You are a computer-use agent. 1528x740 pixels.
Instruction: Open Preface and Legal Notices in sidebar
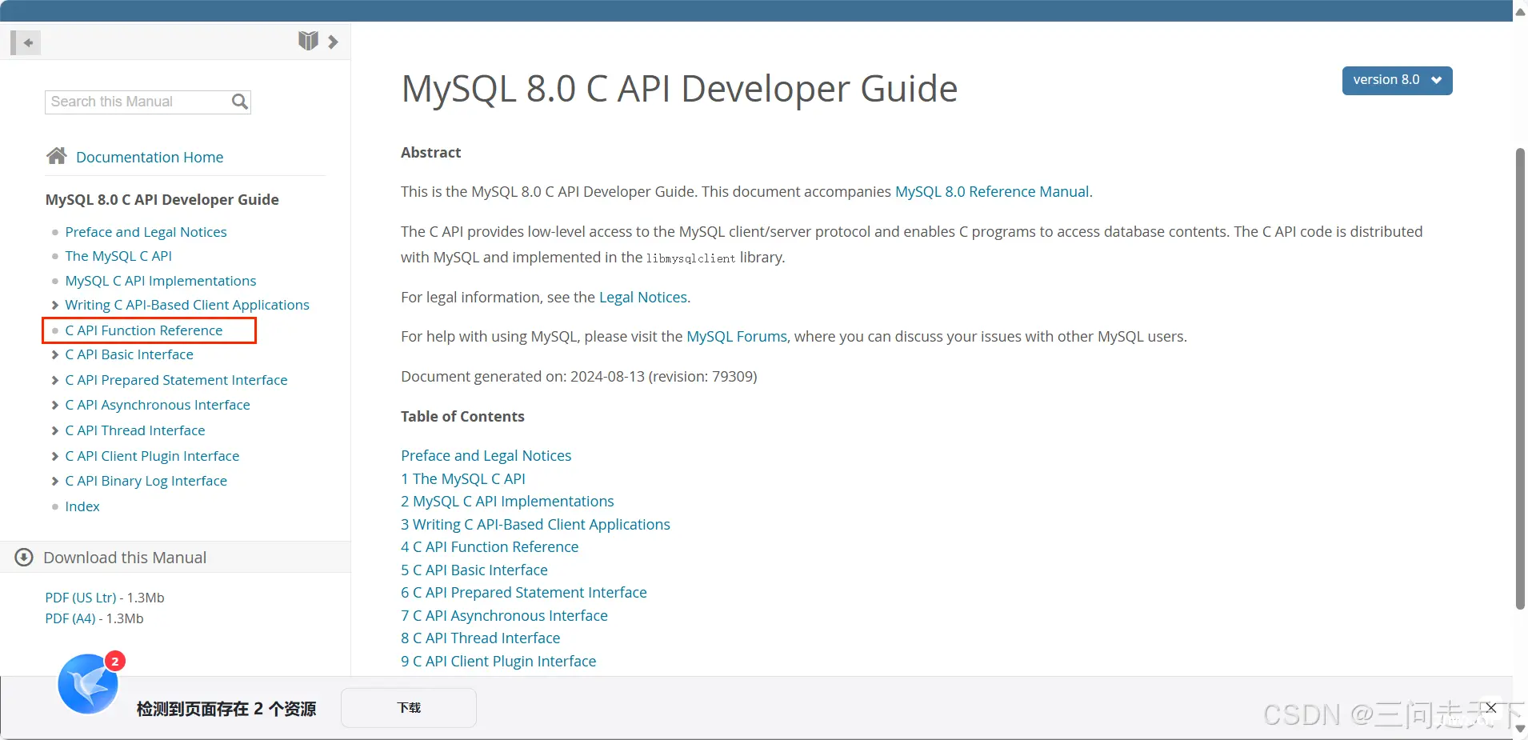coord(146,232)
